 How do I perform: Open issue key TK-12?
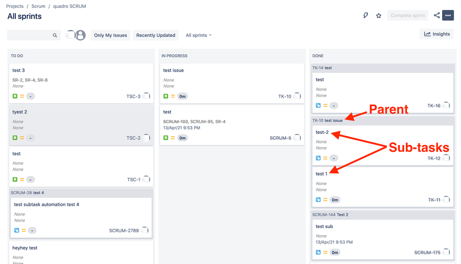point(434,158)
